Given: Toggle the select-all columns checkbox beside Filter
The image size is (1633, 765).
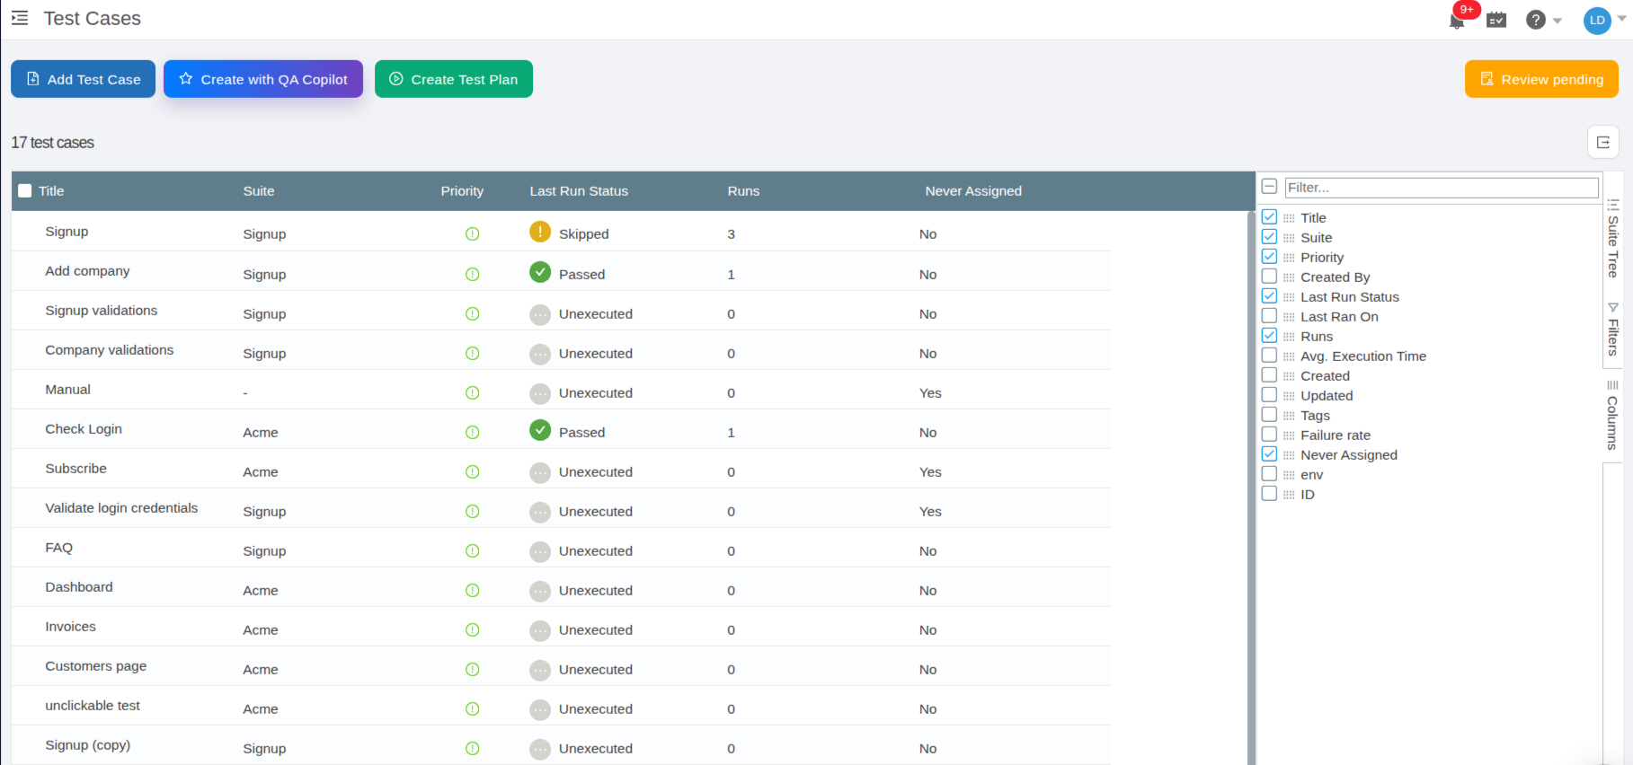Looking at the screenshot, I should pos(1269,187).
